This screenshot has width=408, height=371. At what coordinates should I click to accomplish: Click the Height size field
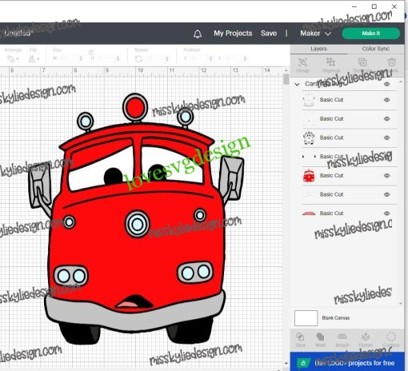[106, 58]
